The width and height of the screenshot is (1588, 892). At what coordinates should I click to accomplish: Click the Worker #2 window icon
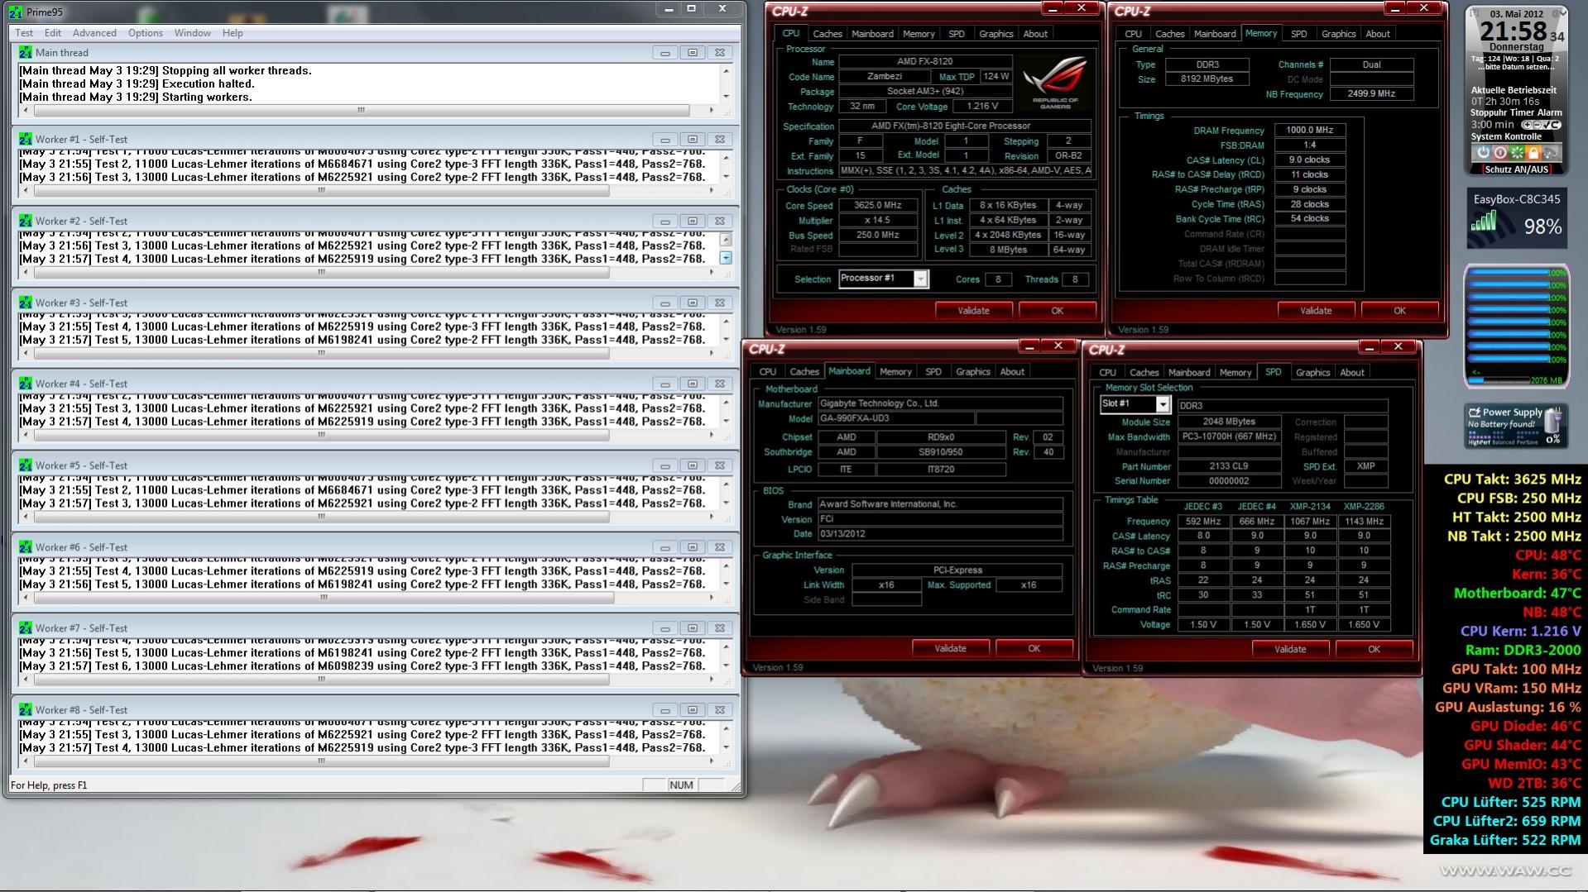[26, 221]
